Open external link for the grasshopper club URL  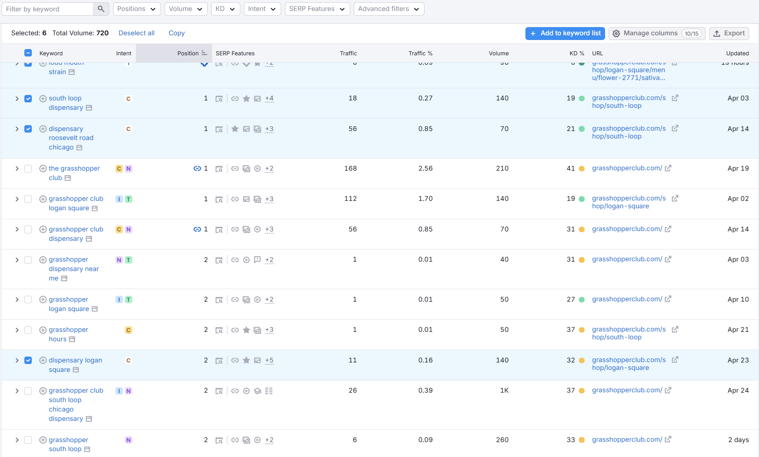pyautogui.click(x=668, y=168)
